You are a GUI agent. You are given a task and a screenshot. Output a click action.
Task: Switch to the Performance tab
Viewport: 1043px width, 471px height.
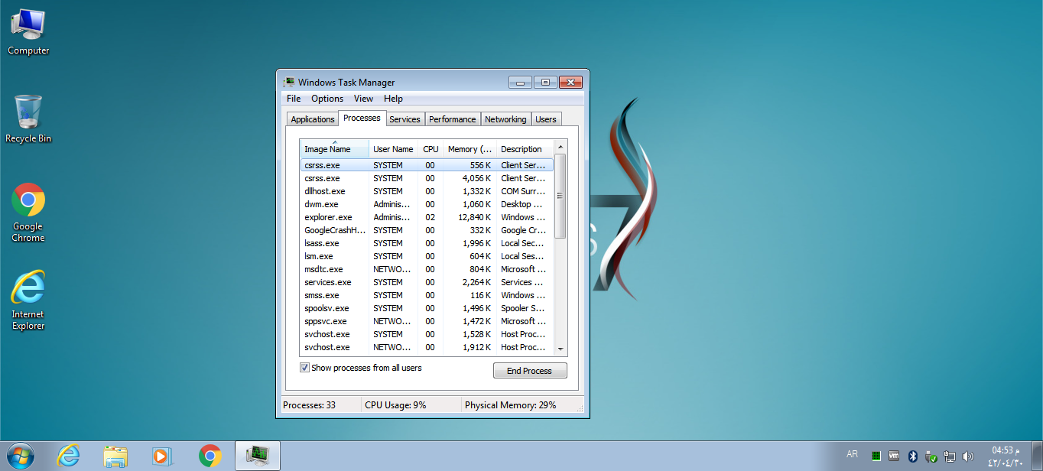coord(452,119)
